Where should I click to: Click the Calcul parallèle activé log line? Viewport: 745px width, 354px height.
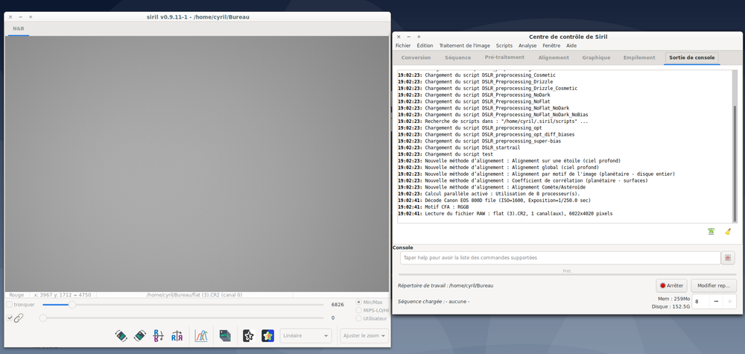click(x=489, y=194)
